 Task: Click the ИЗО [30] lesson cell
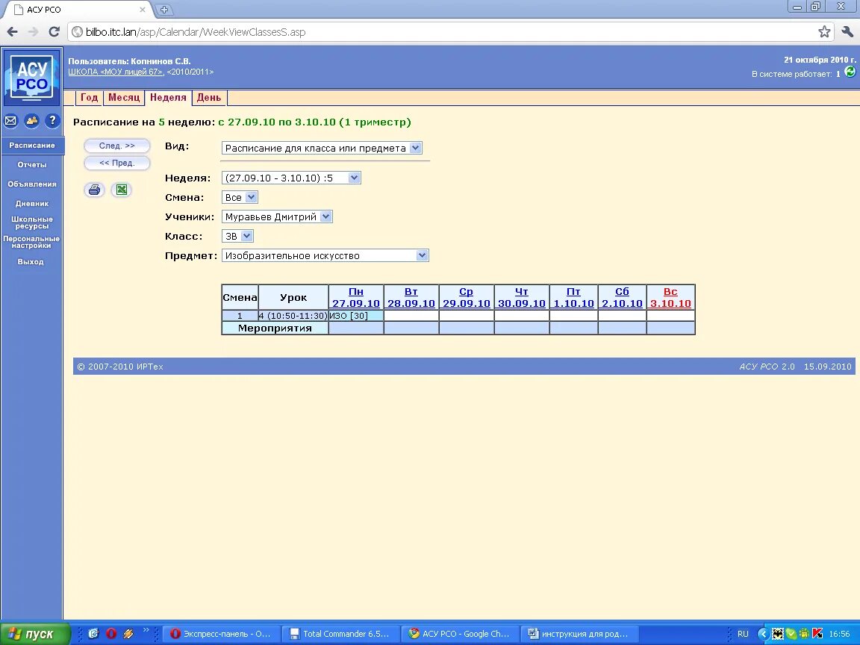click(x=356, y=316)
